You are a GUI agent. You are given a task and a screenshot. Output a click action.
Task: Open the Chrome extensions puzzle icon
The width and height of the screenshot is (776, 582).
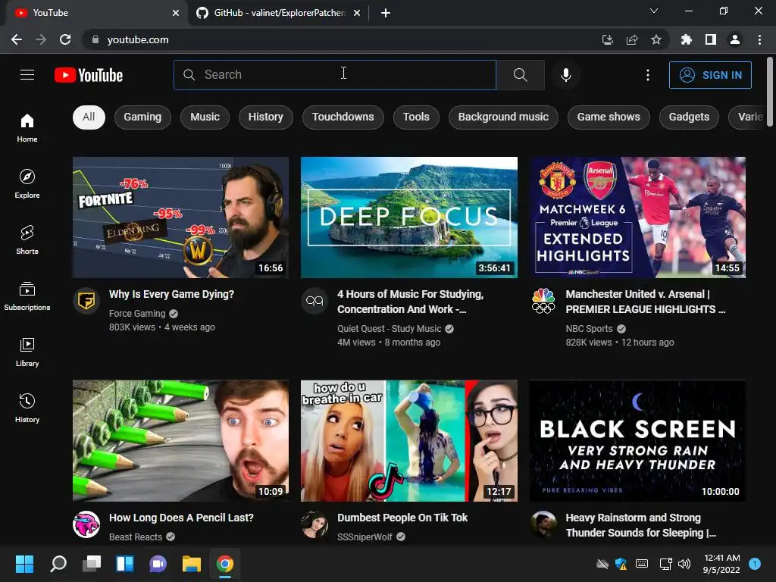click(686, 39)
